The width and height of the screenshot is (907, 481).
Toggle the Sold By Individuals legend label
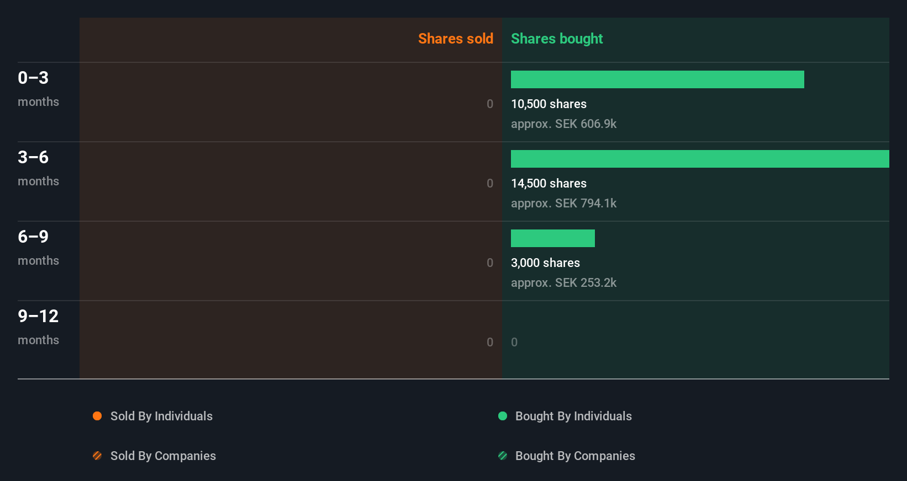(x=161, y=416)
